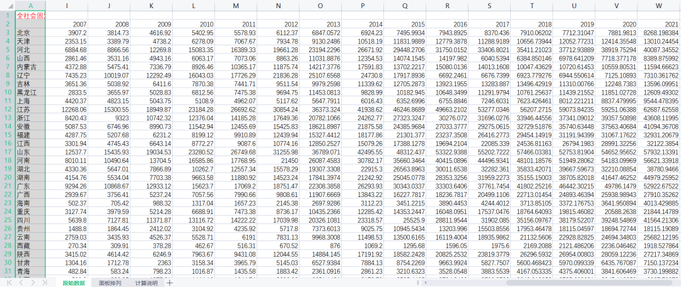This screenshot has height=287, width=681.
Task: Click the 上海 cell
Action: tap(30, 101)
